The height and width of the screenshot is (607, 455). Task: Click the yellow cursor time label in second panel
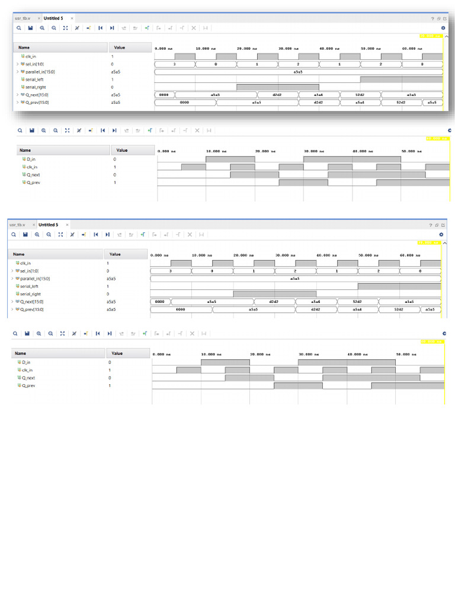(x=438, y=139)
